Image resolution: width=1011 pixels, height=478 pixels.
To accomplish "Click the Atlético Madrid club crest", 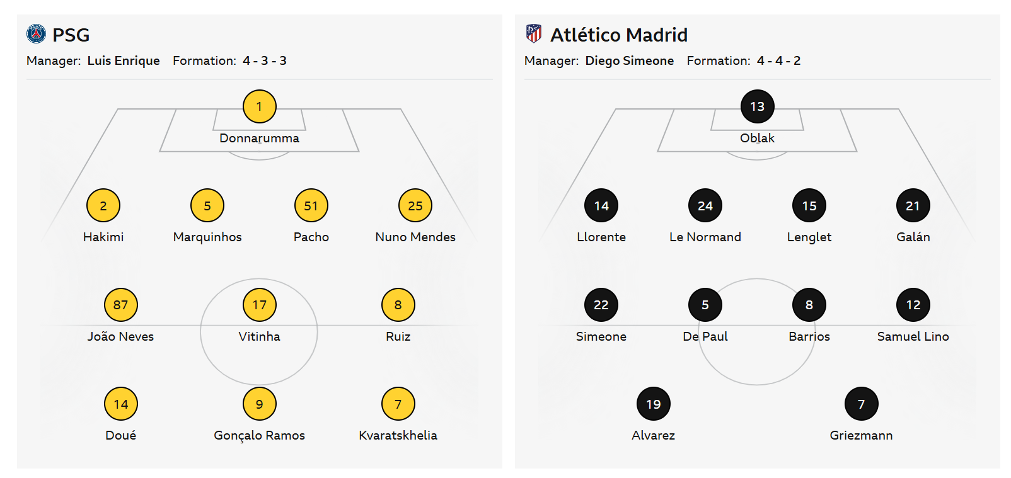I will coord(533,33).
